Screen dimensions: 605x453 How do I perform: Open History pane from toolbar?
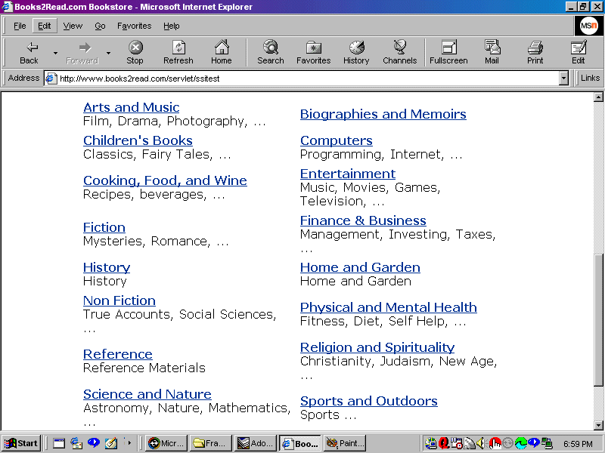(356, 52)
